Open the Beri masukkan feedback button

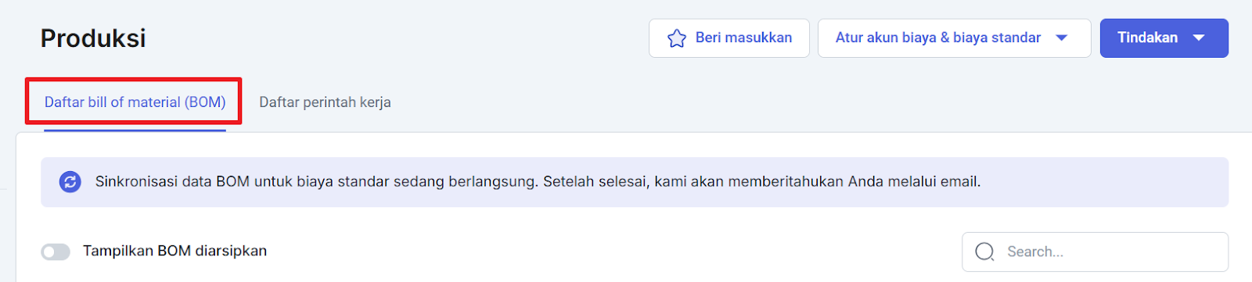coord(729,38)
